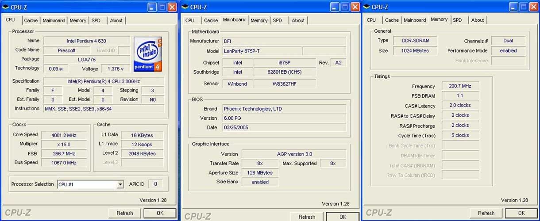The image size is (540, 221).
Task: Switch to CPU tab in the middle window
Action: [x=190, y=20]
